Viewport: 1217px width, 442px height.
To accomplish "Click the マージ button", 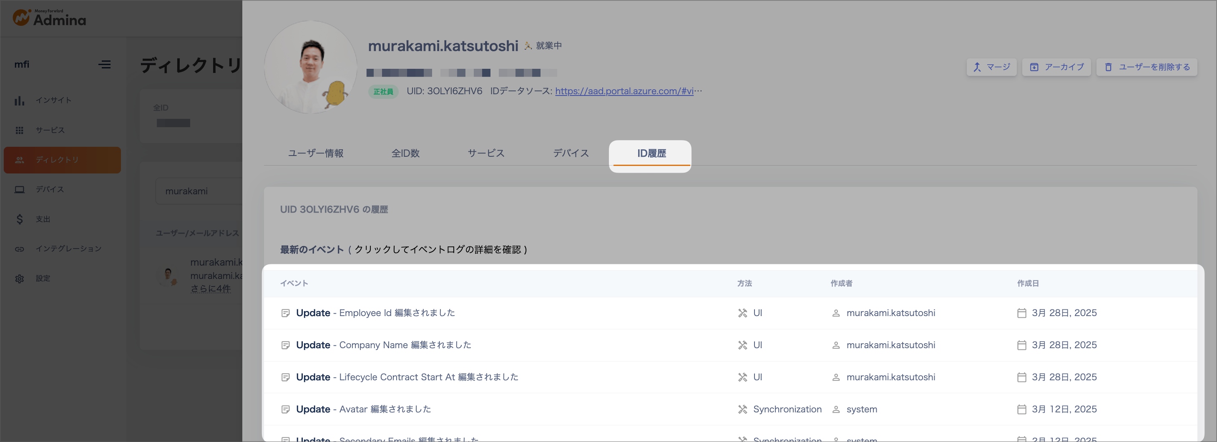I will (x=991, y=67).
